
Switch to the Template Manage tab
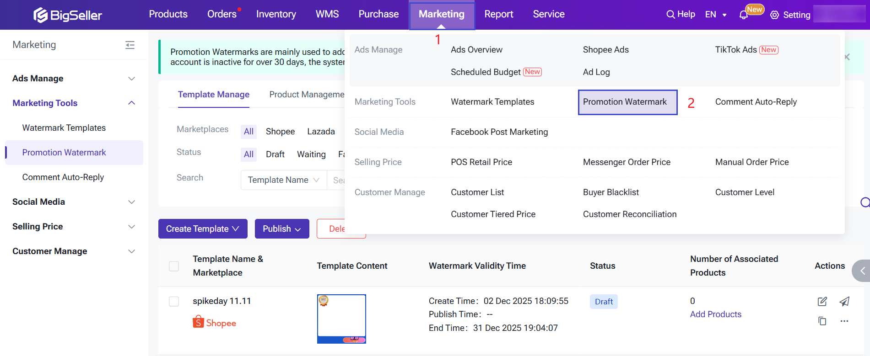[x=213, y=95]
